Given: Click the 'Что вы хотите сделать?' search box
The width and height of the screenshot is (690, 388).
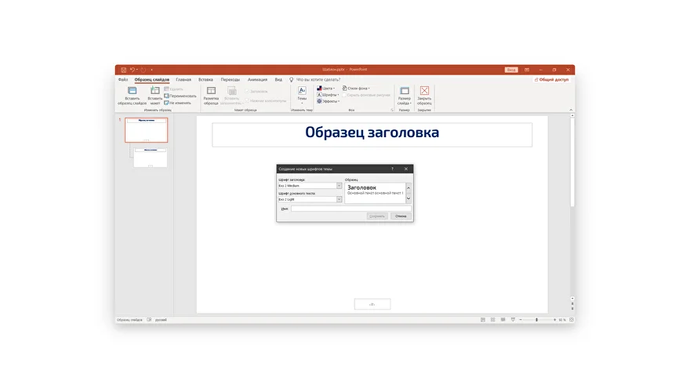Looking at the screenshot, I should (318, 80).
